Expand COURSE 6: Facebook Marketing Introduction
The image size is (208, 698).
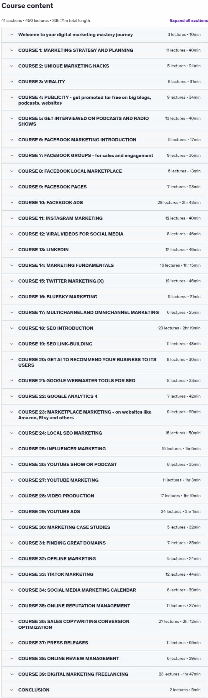click(x=105, y=140)
